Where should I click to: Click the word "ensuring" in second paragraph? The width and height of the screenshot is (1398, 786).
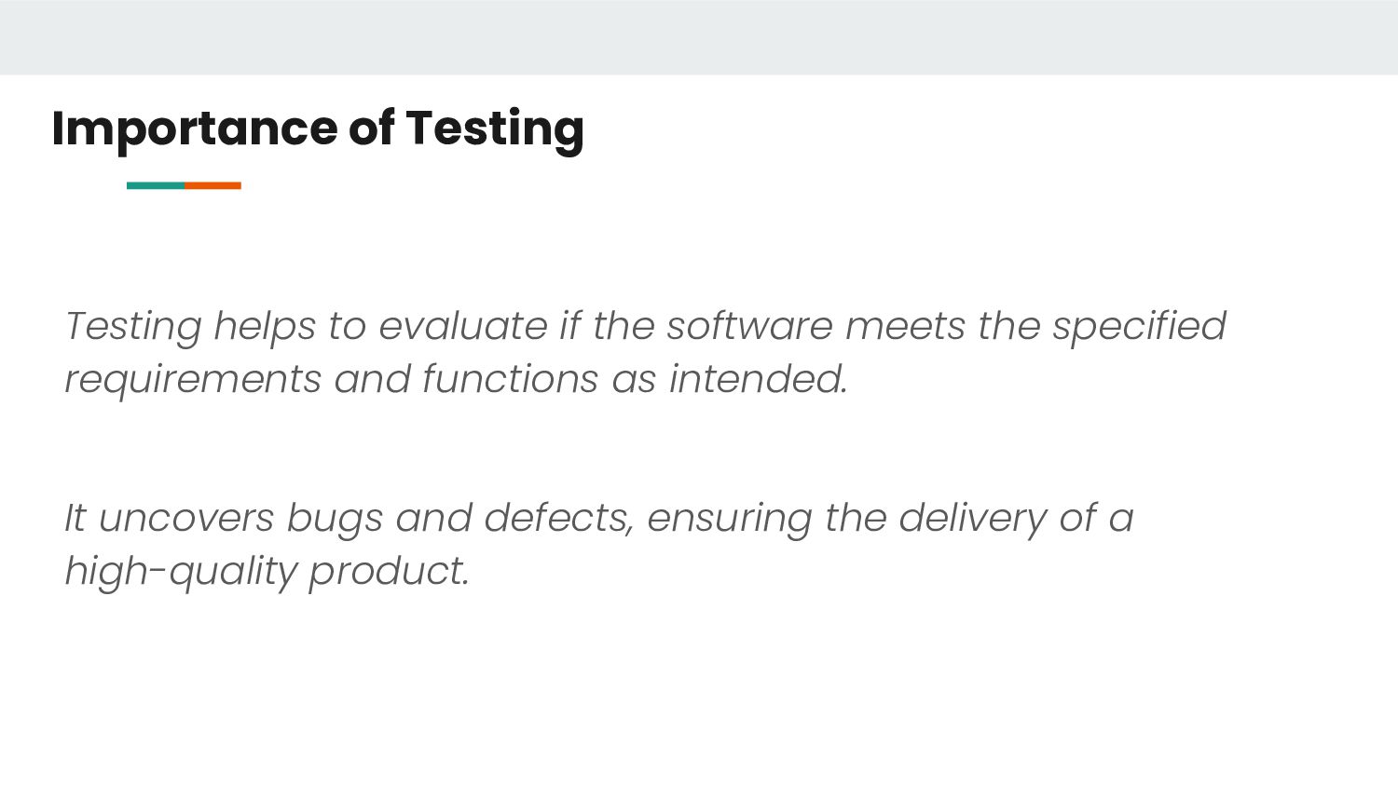click(x=729, y=520)
